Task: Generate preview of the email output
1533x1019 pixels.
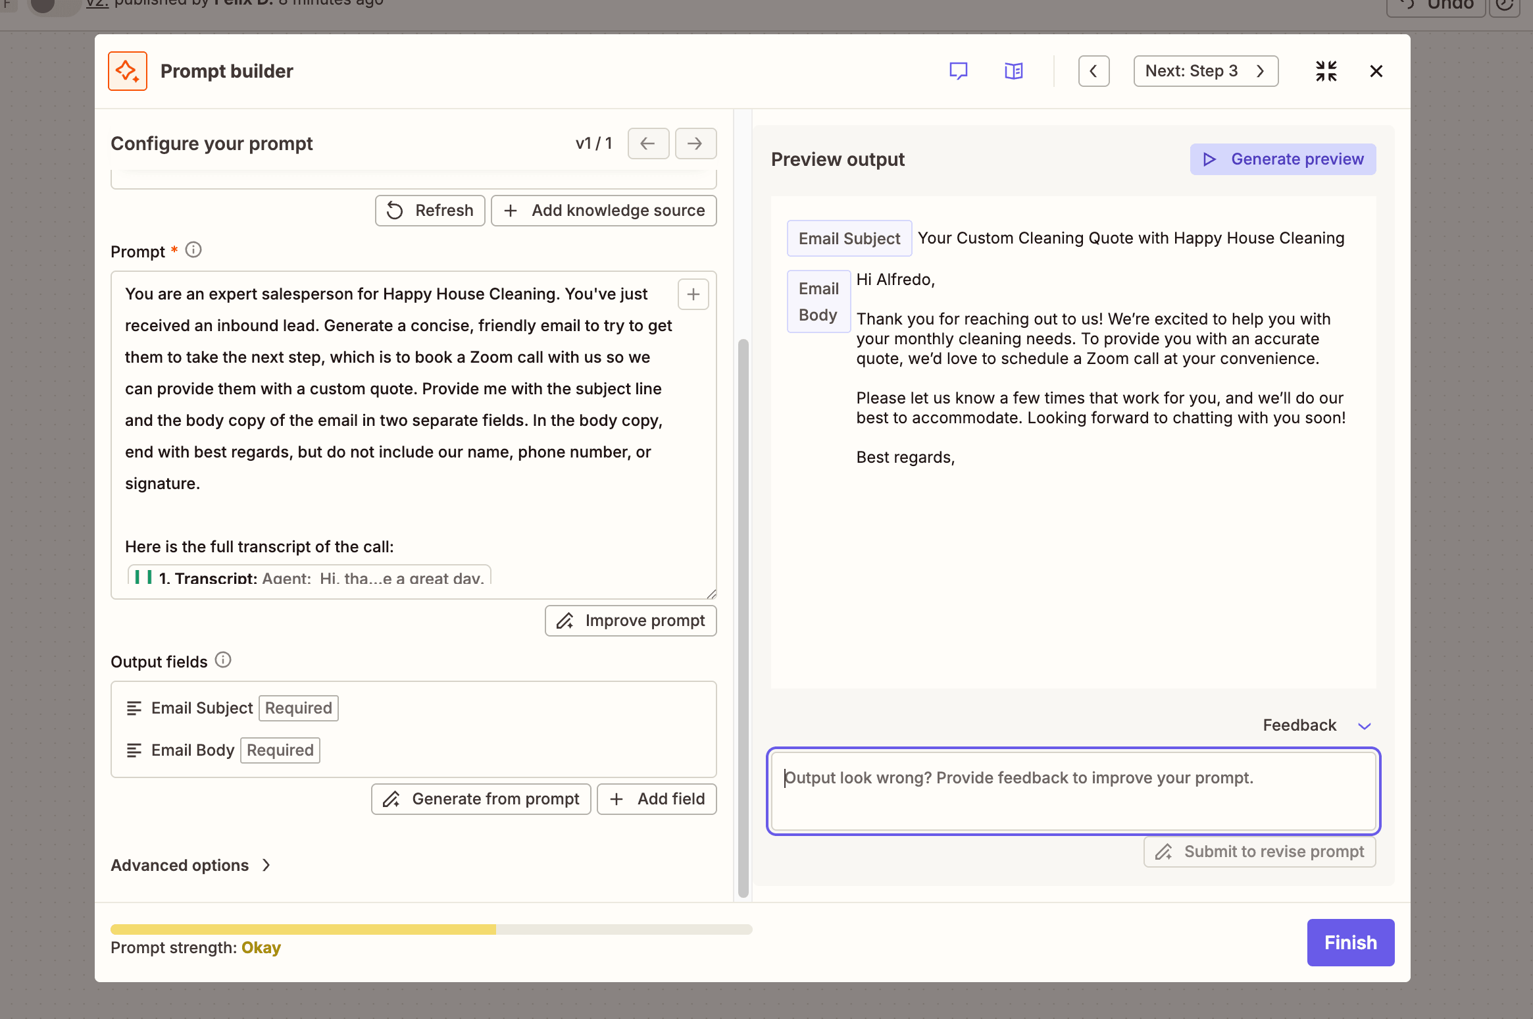Action: click(1282, 159)
